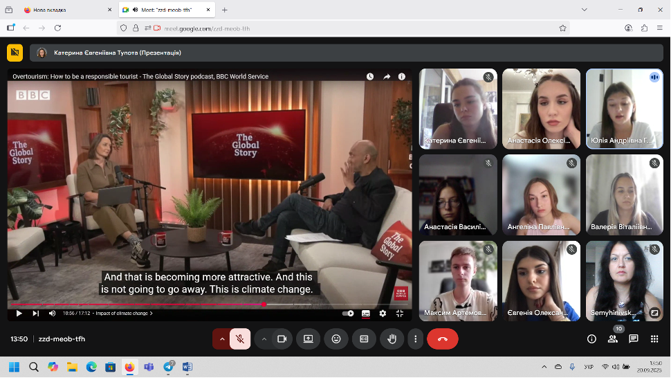Open more options three-dot menu
Viewport: 671px width, 378px height.
tap(415, 339)
